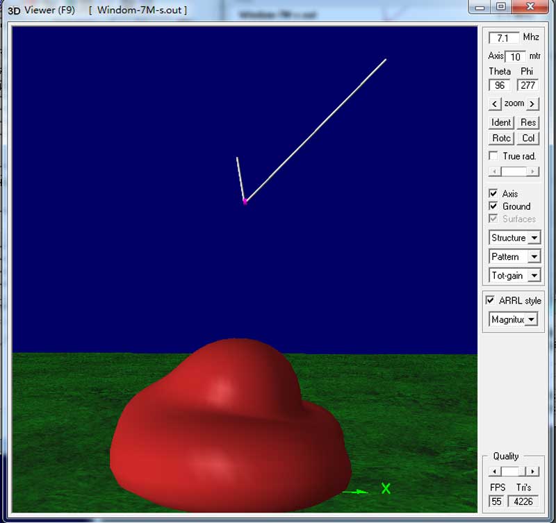Enable the True rad. checkbox
Viewport: 556px width, 523px height.
point(493,156)
